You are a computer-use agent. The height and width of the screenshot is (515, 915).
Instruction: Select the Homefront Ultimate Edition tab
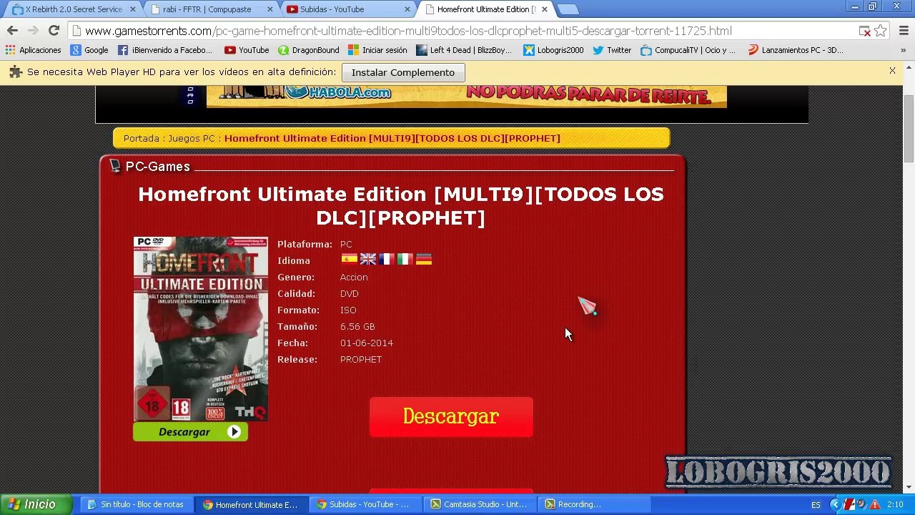(483, 9)
